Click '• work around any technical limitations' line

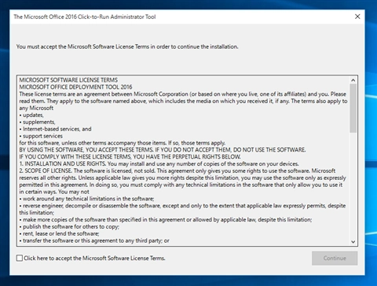(x=86, y=199)
